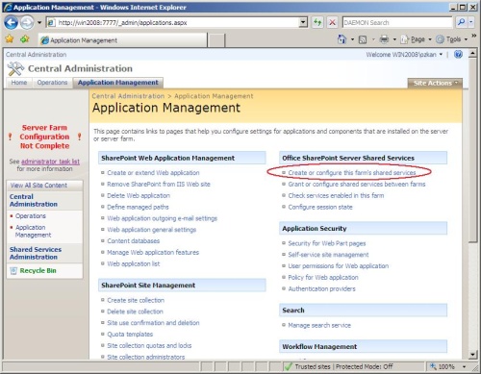Open the Welcome WIN2008\ozkan user menu
This screenshot has height=374, width=481.
pyautogui.click(x=404, y=55)
